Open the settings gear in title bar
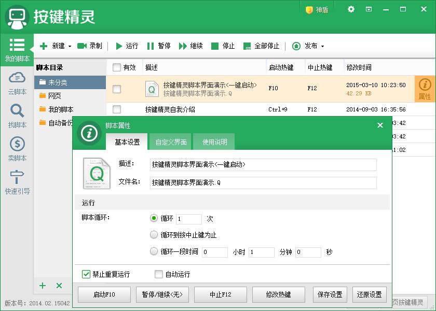The height and width of the screenshot is (311, 436). (x=351, y=9)
